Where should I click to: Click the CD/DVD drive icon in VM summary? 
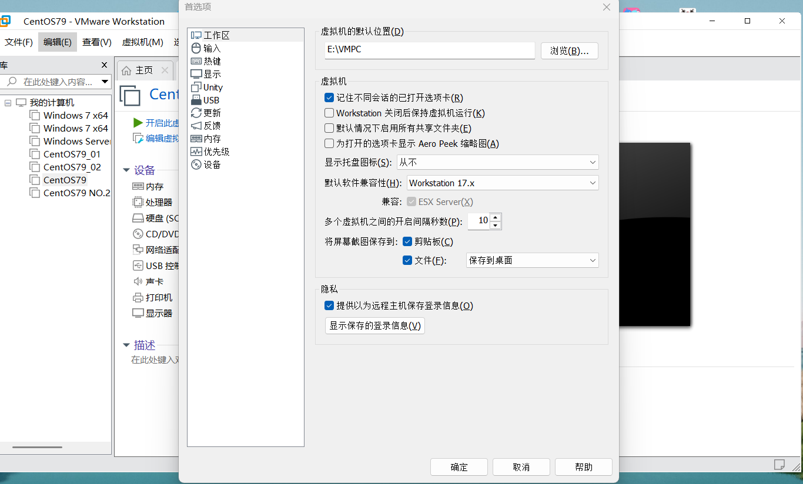pos(138,234)
